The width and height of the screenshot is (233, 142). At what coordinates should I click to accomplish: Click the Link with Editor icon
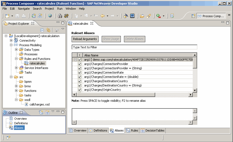48,30
